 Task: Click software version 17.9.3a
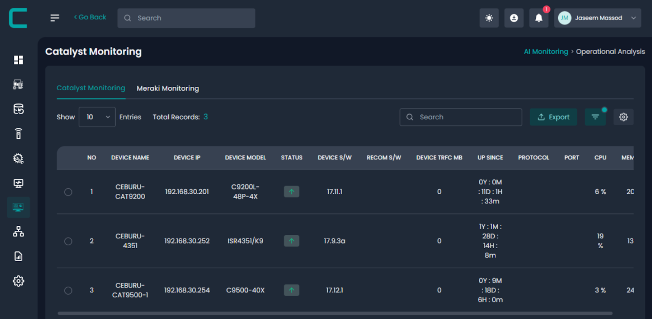coord(335,241)
